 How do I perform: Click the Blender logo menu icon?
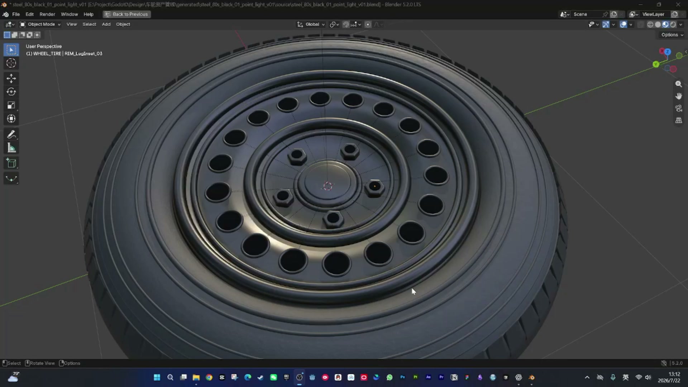coord(5,14)
